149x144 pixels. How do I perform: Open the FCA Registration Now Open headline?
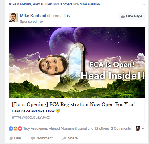click(x=73, y=104)
